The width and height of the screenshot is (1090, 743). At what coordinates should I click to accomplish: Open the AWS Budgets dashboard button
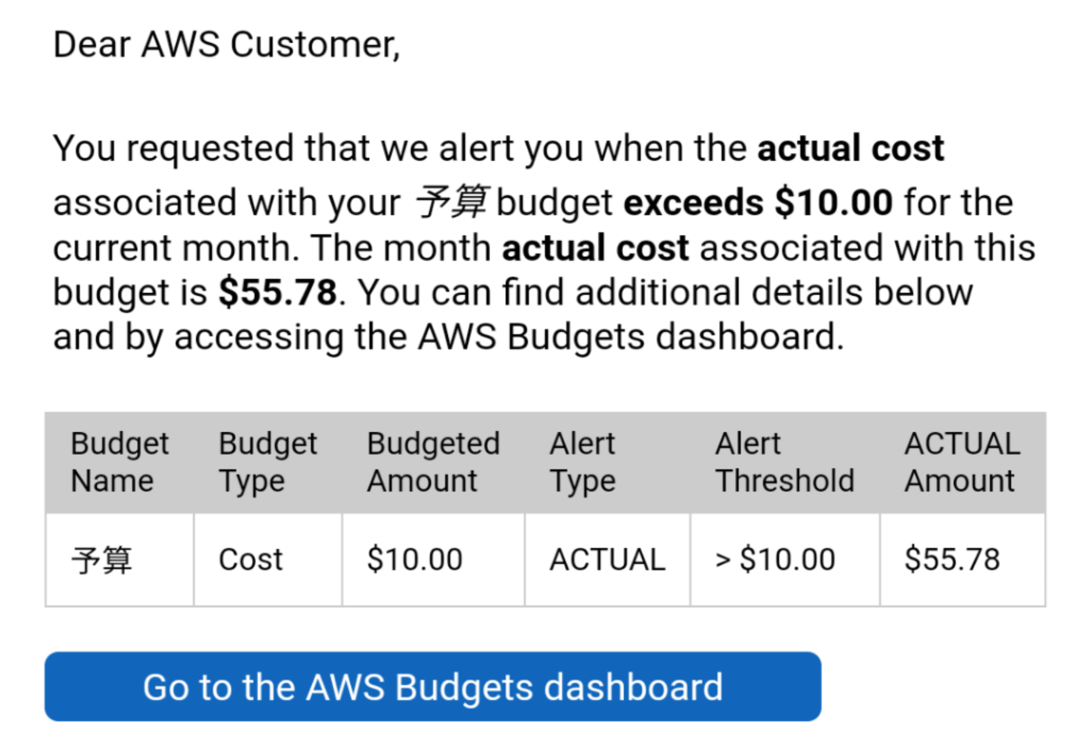432,686
